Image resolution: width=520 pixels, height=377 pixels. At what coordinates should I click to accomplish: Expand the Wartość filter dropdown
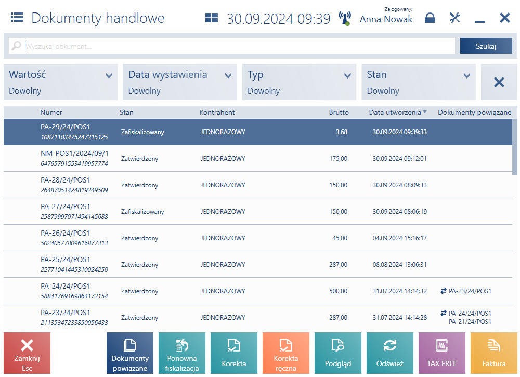[x=61, y=82]
